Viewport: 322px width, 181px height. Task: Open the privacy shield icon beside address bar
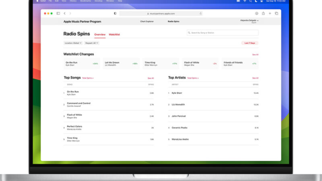tap(115, 13)
